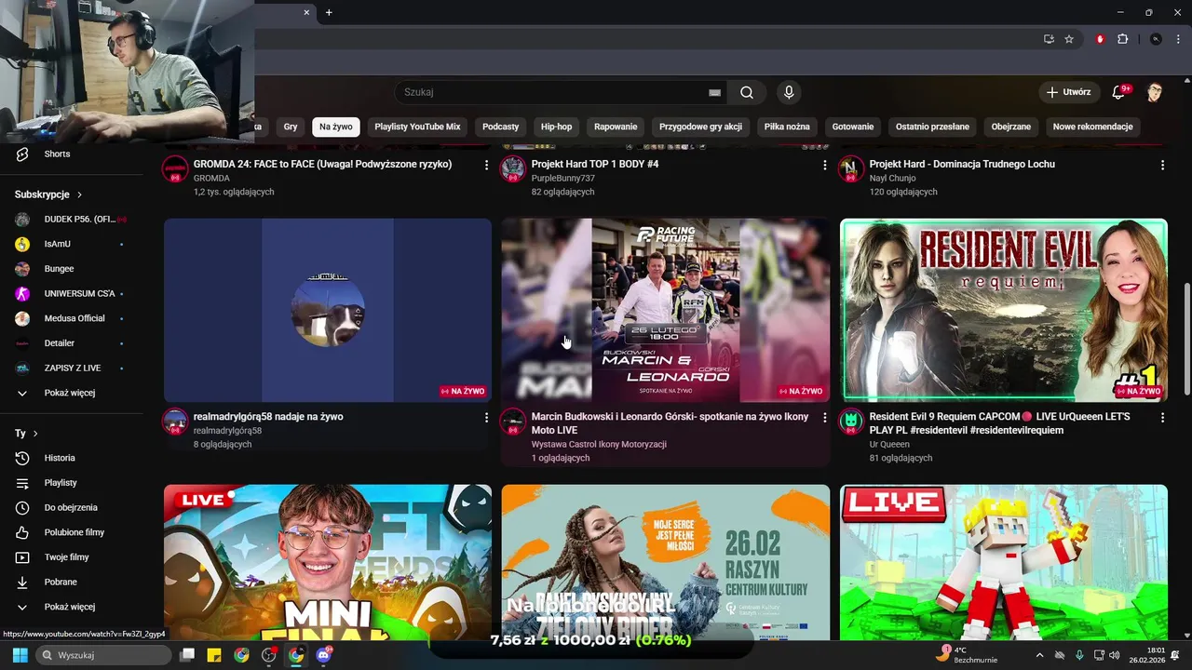This screenshot has height=670, width=1192.
Task: Show hidden system tray icons chevron
Action: coord(1039,655)
